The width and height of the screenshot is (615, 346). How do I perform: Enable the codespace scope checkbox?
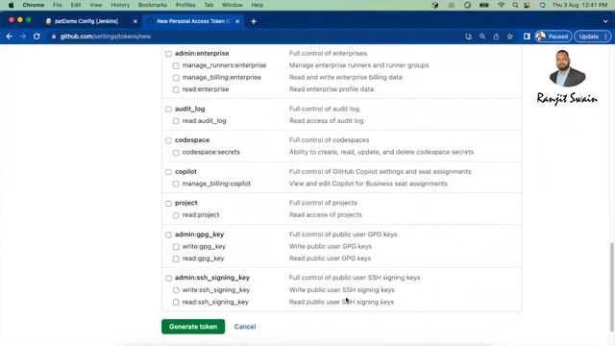coord(168,140)
